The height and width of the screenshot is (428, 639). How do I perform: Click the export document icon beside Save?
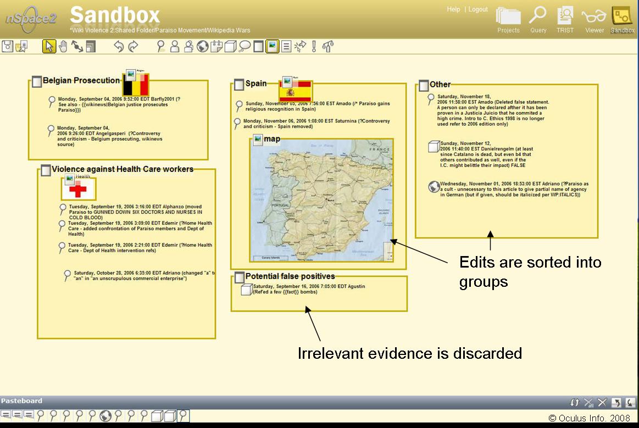pyautogui.click(x=21, y=46)
